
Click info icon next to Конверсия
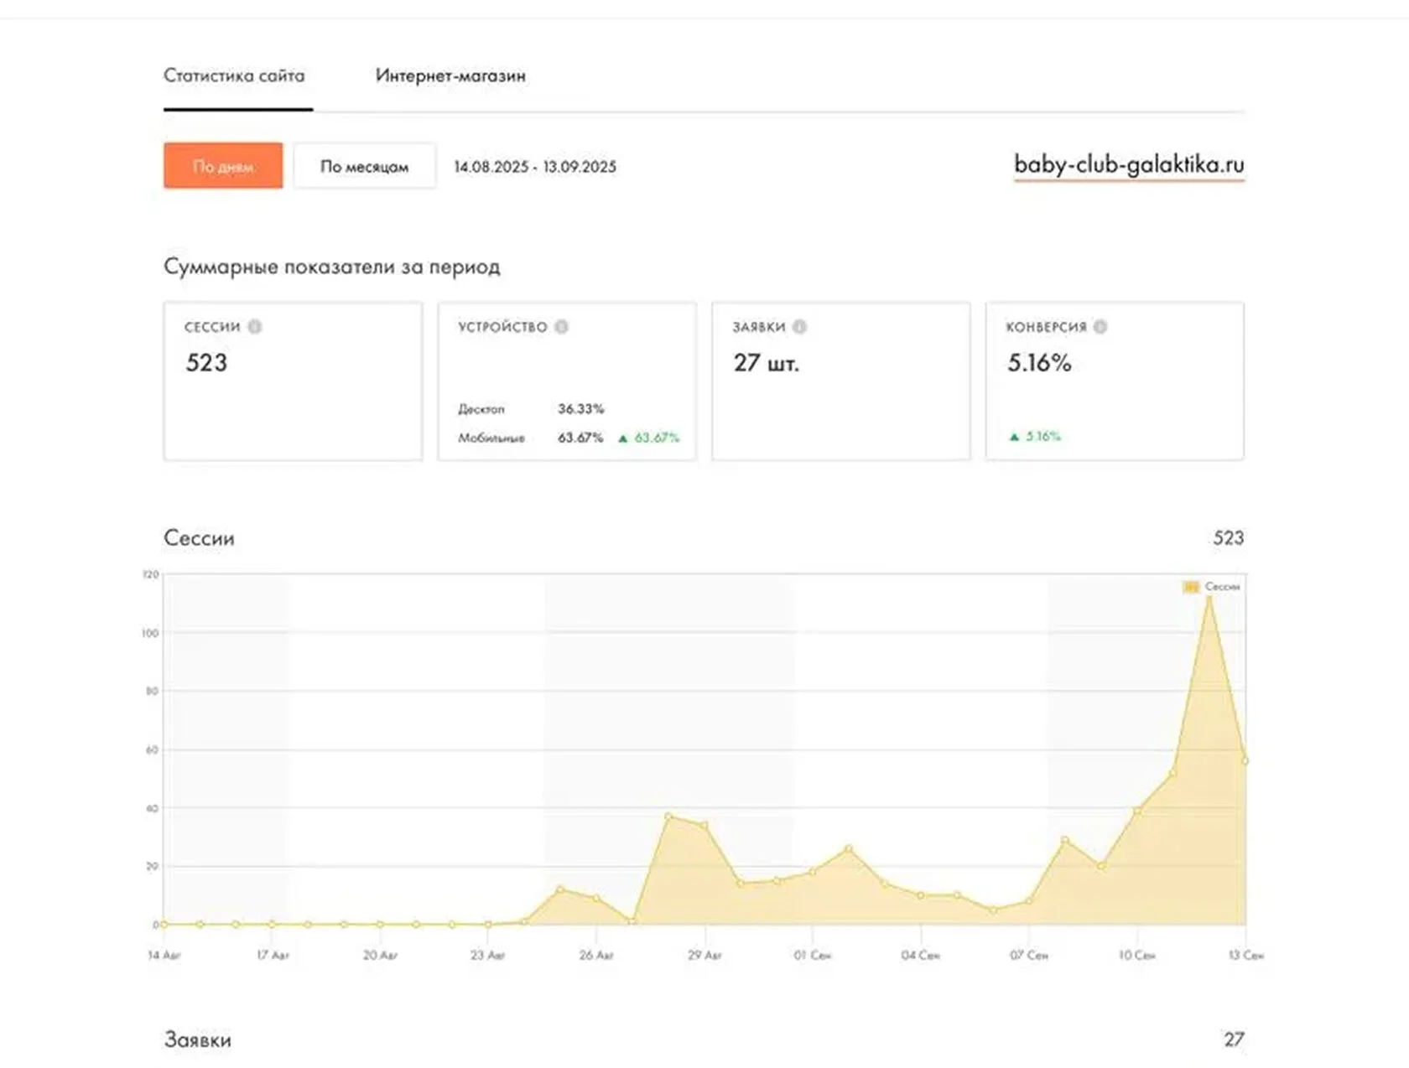[1100, 327]
